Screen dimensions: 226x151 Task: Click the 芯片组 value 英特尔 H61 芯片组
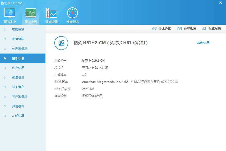95,68
